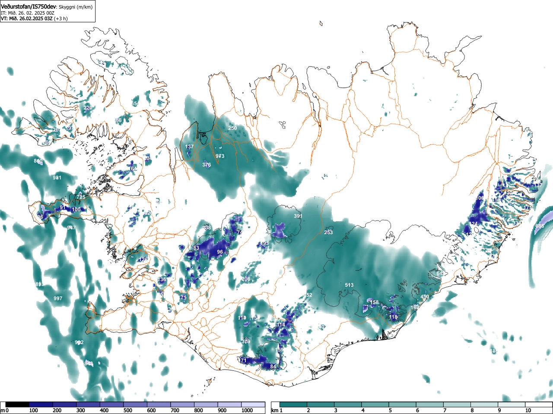553x414 pixels.
Task: Click the 500 label on the metre legend
Action: pos(127,411)
